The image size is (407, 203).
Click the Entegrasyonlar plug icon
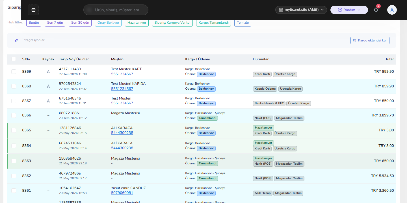tap(16, 40)
